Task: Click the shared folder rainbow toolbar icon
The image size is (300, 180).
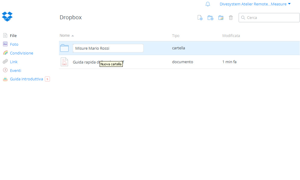Action: coord(221,18)
